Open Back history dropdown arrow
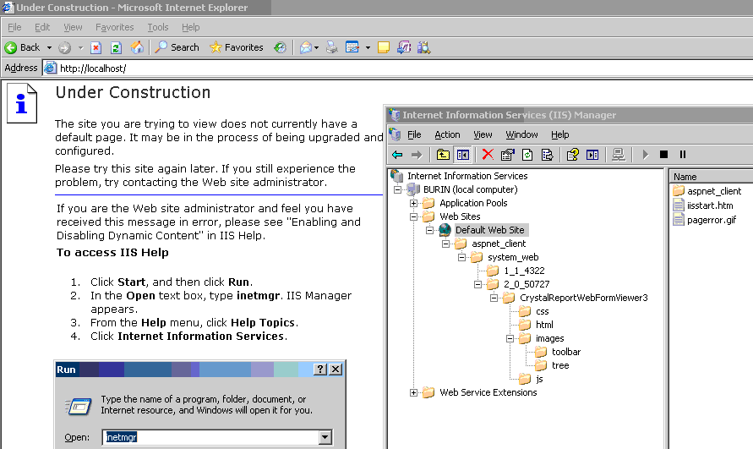Viewport: 753px width, 449px height. coord(49,47)
